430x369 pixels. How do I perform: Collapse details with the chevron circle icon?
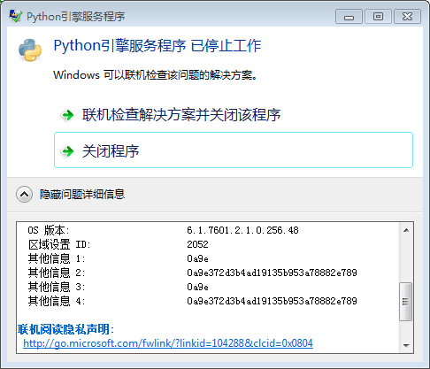tap(24, 195)
